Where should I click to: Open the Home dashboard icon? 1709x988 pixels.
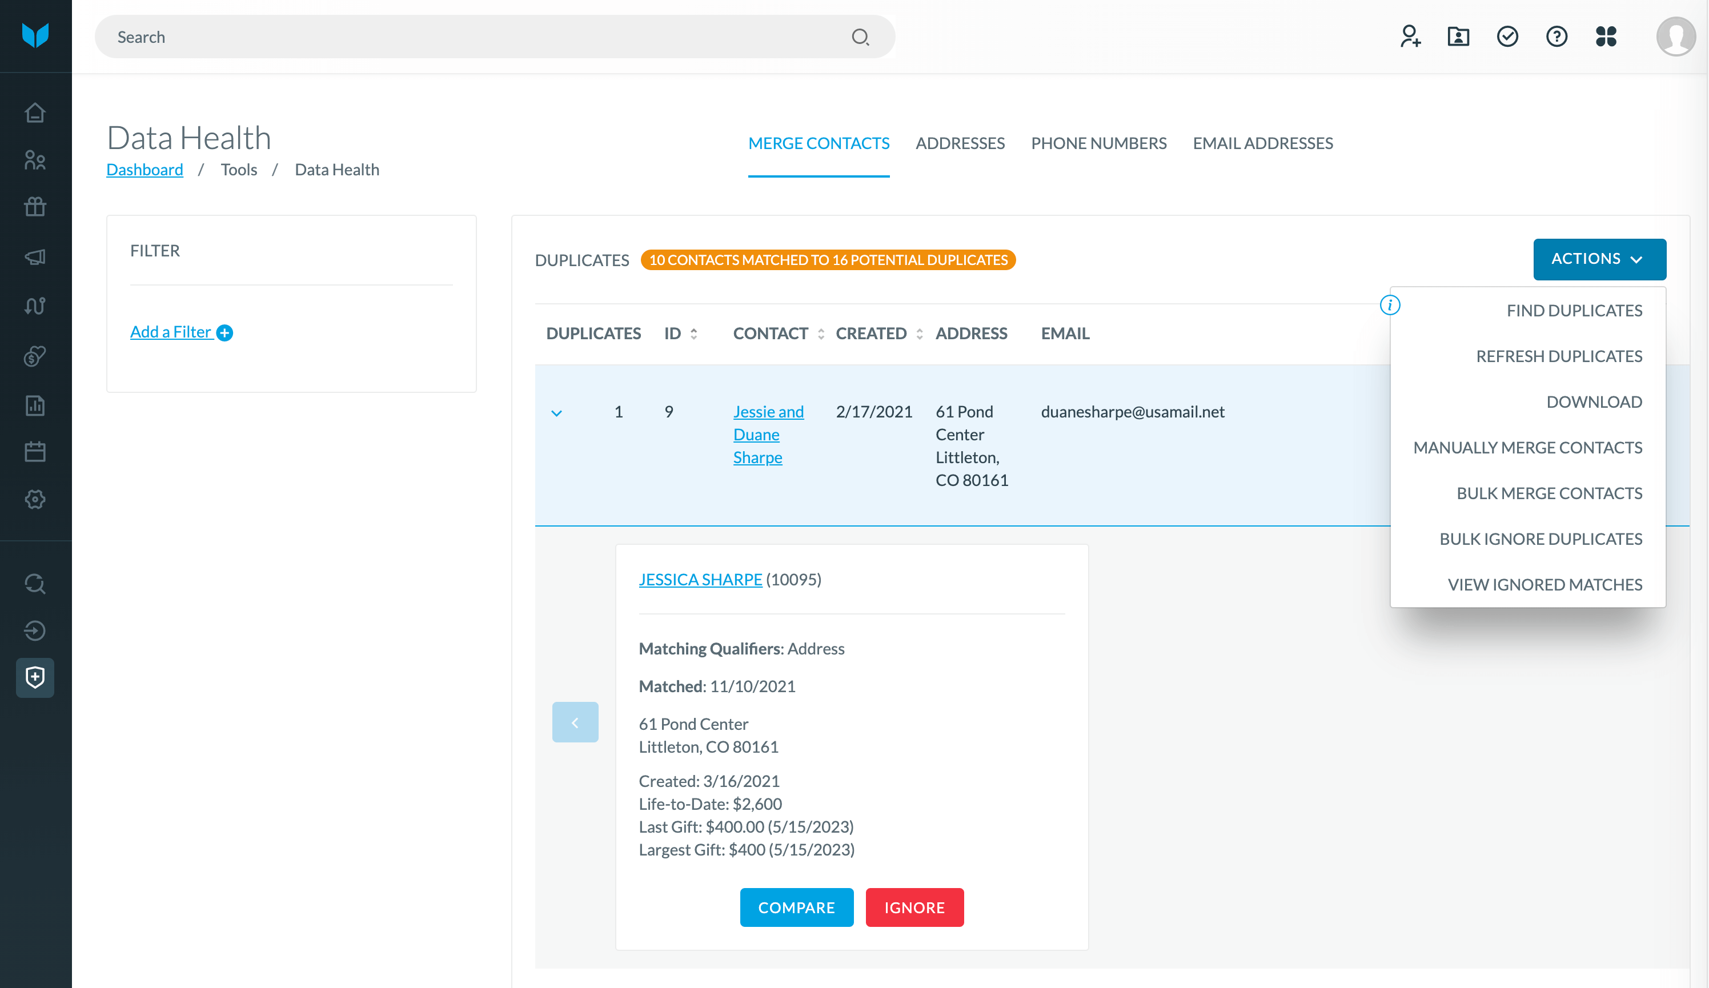tap(35, 112)
